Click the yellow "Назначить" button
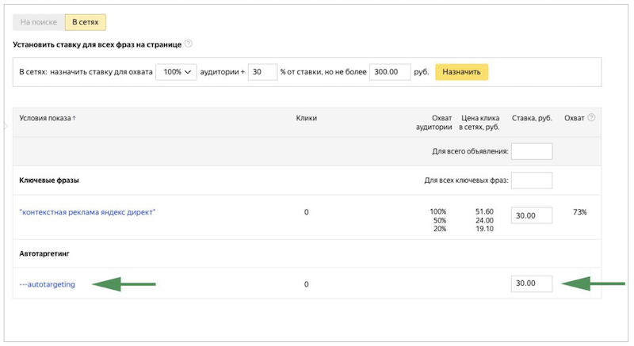Screen dimensions: 634x346 point(461,72)
